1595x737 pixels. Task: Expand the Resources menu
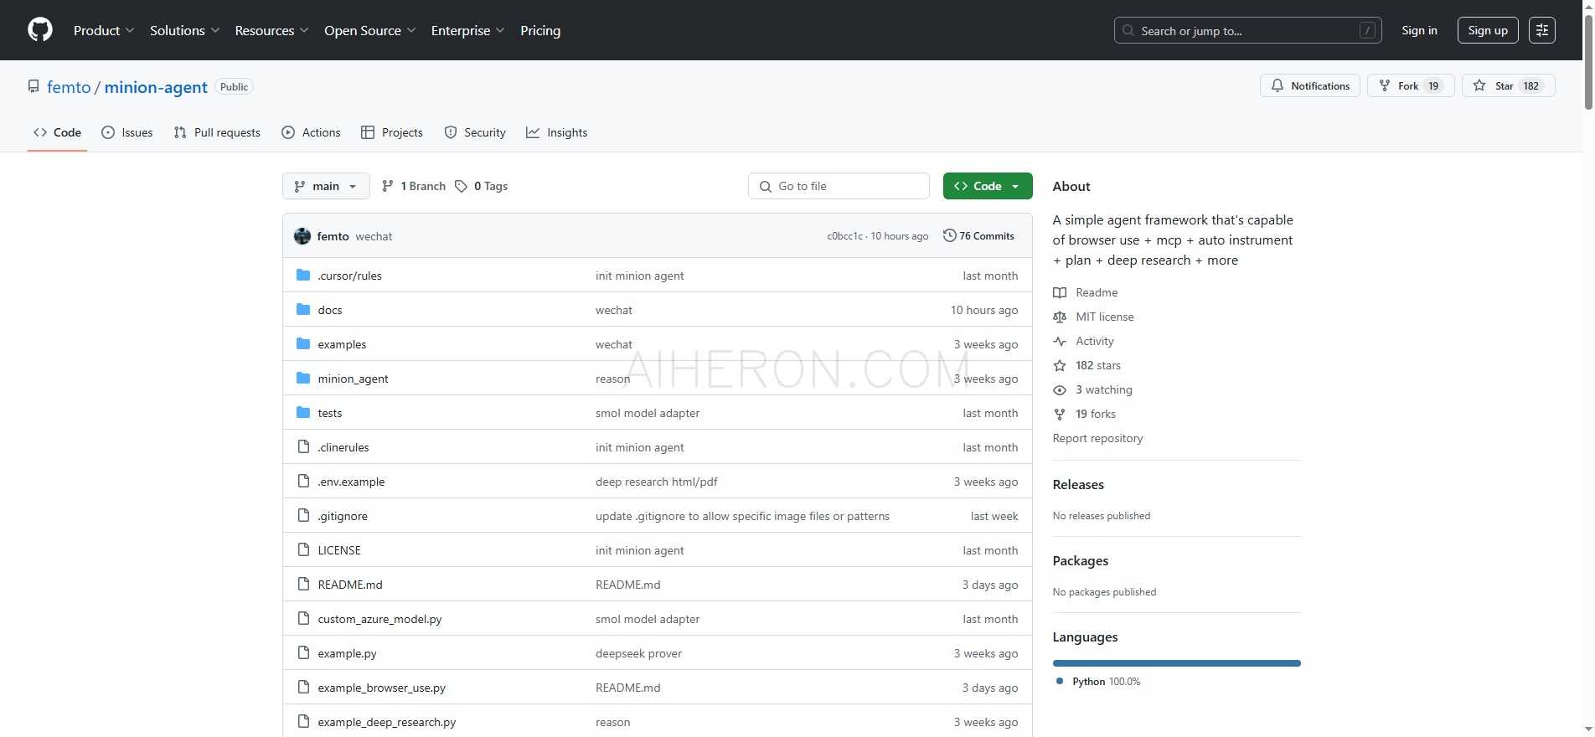click(x=271, y=30)
